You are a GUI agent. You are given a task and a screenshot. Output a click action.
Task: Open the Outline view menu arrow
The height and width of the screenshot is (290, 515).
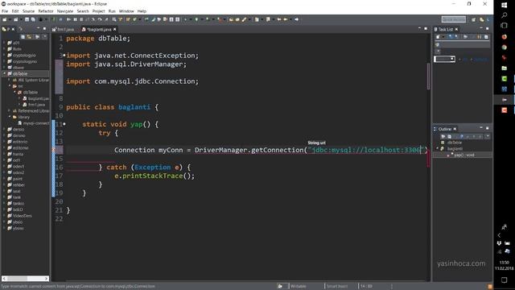tap(488, 136)
